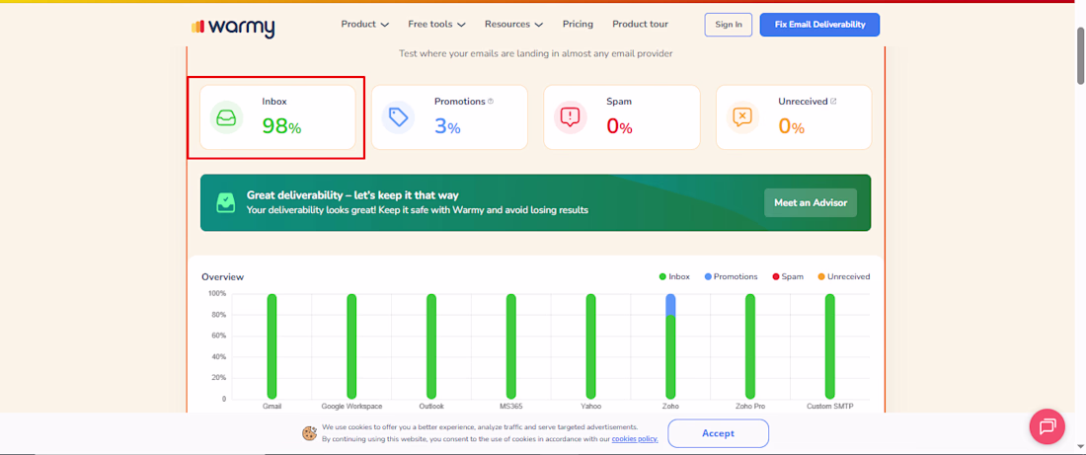Click the inbox check icon in green banner
The image size is (1086, 455).
point(226,203)
